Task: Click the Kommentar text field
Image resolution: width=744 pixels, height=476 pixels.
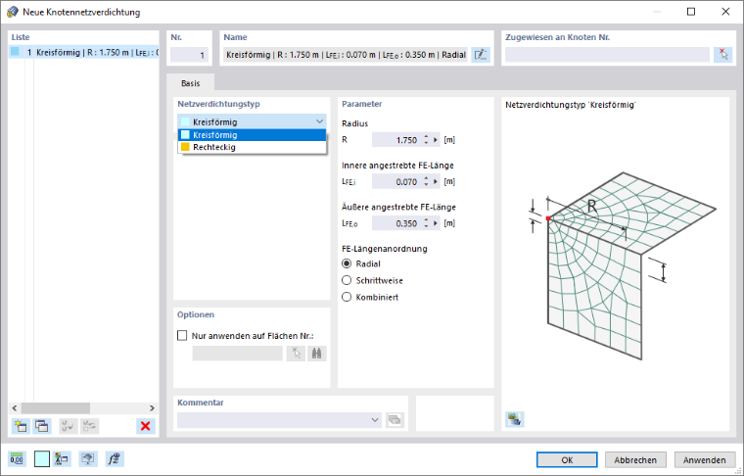Action: pos(273,420)
